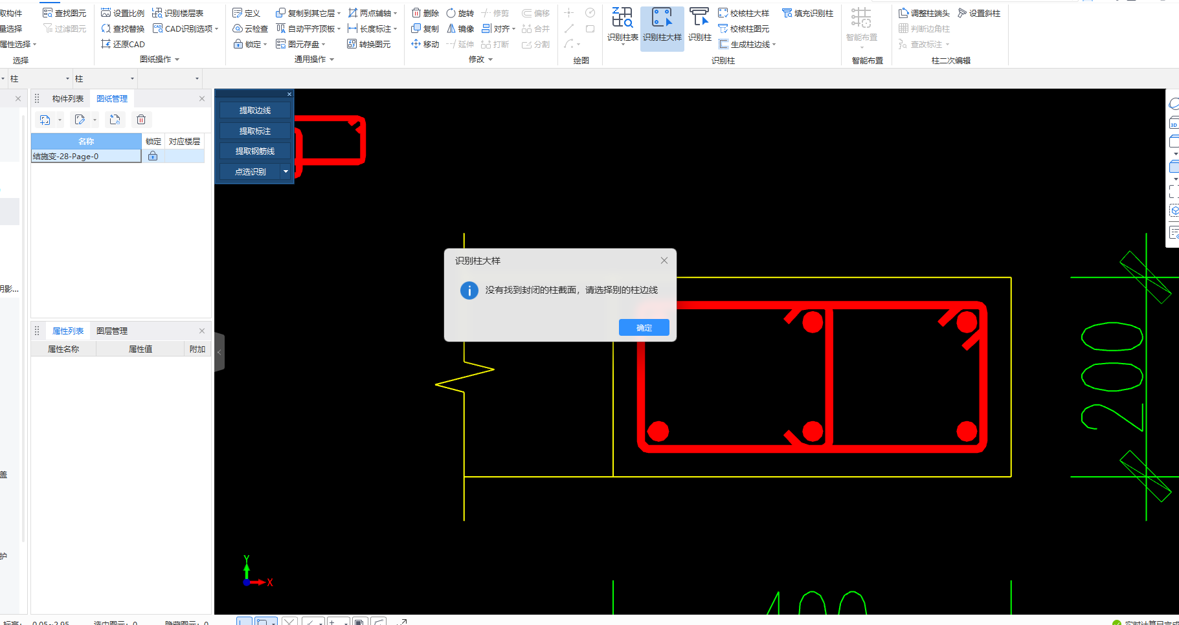The height and width of the screenshot is (625, 1179).
Task: Toggle lock for 结施变-28-Page-0 drawing
Action: point(153,156)
